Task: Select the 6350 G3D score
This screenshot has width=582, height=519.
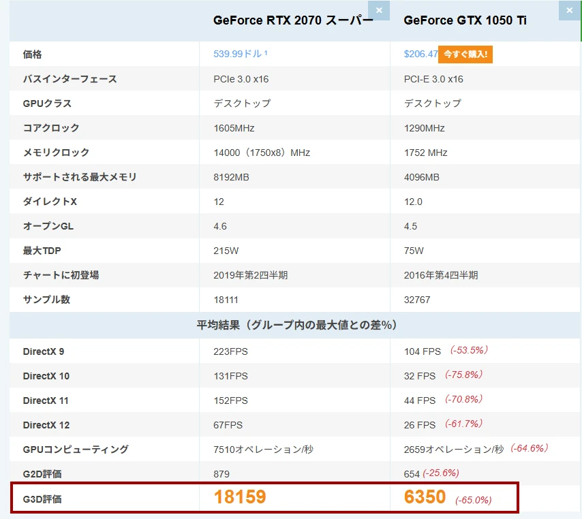Action: click(x=425, y=497)
